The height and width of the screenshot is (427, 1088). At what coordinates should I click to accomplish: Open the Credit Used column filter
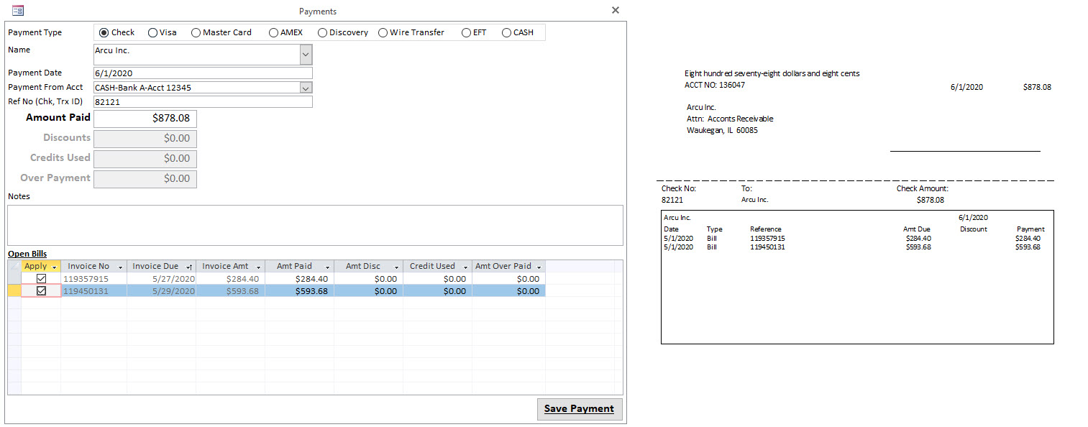(466, 265)
